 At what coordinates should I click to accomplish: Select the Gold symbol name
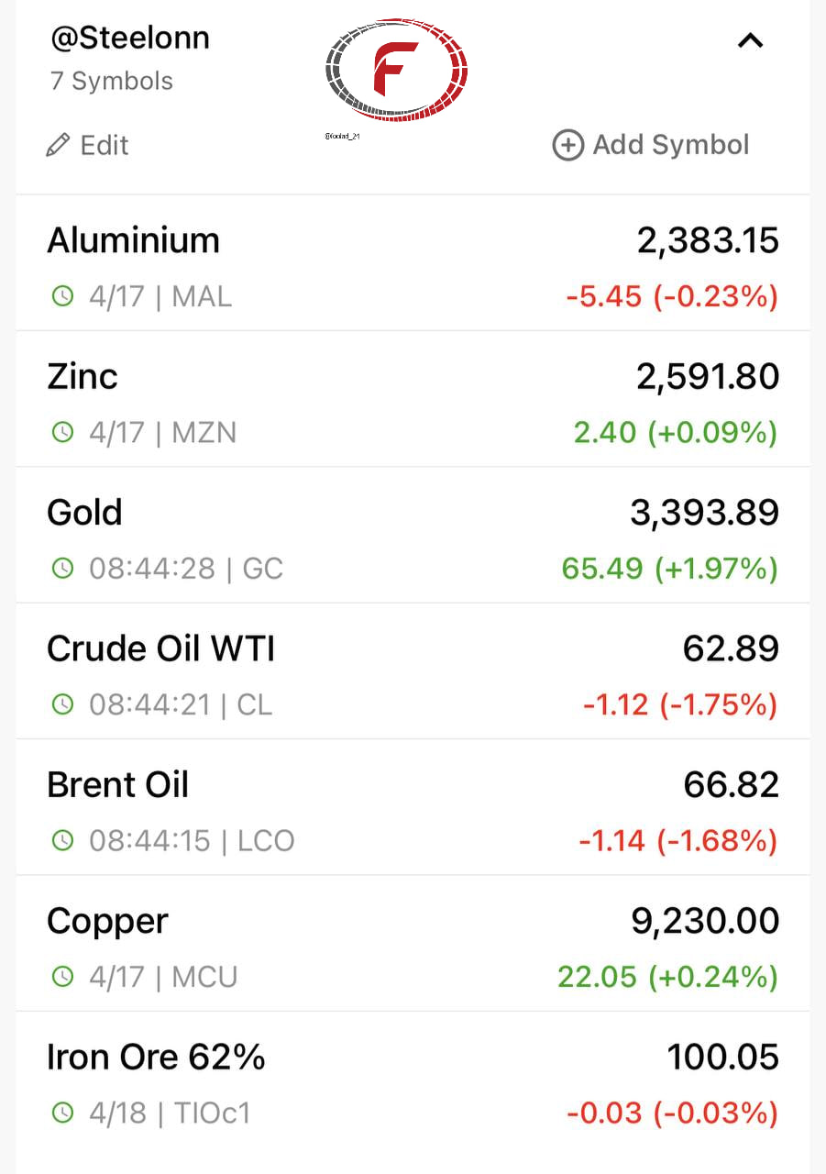point(84,513)
